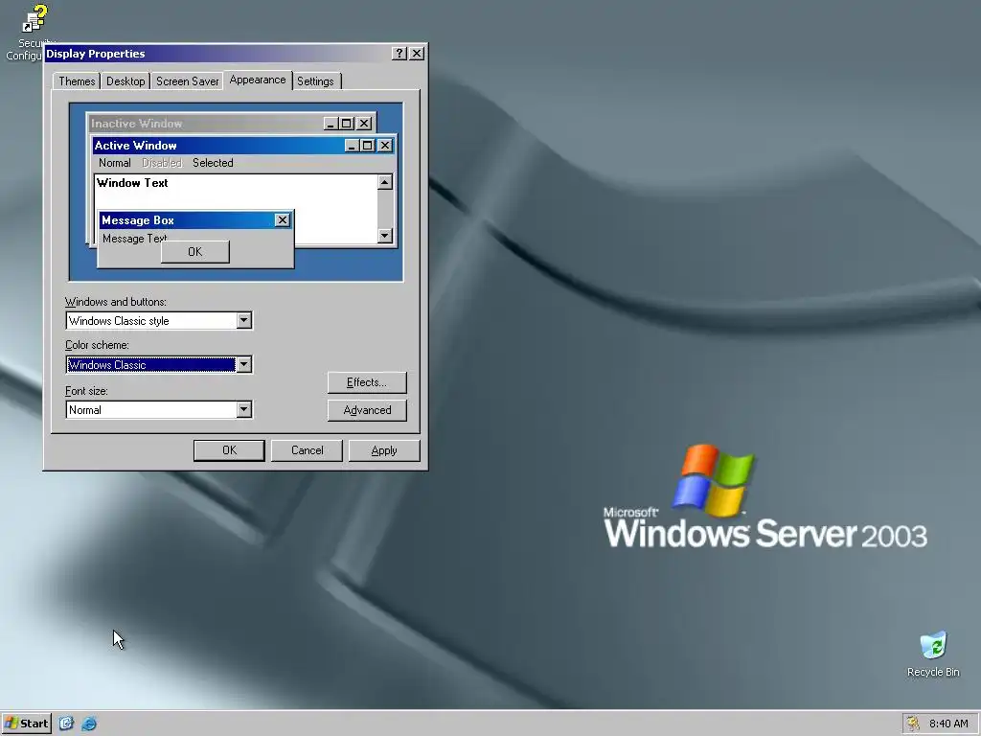Click the taskbar clock showing 8:40 AM
The image size is (981, 736).
pyautogui.click(x=948, y=724)
